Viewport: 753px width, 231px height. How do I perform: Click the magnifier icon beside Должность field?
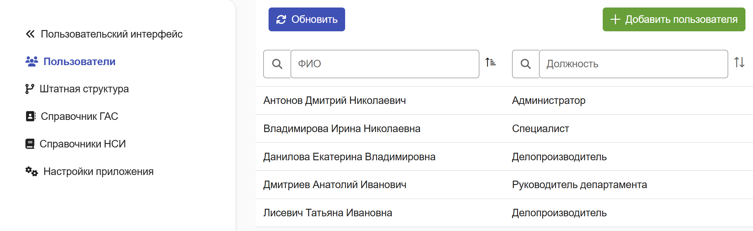[526, 64]
